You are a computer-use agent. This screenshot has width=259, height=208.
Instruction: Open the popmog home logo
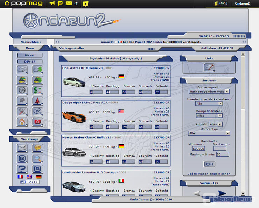pyautogui.click(x=23, y=3)
